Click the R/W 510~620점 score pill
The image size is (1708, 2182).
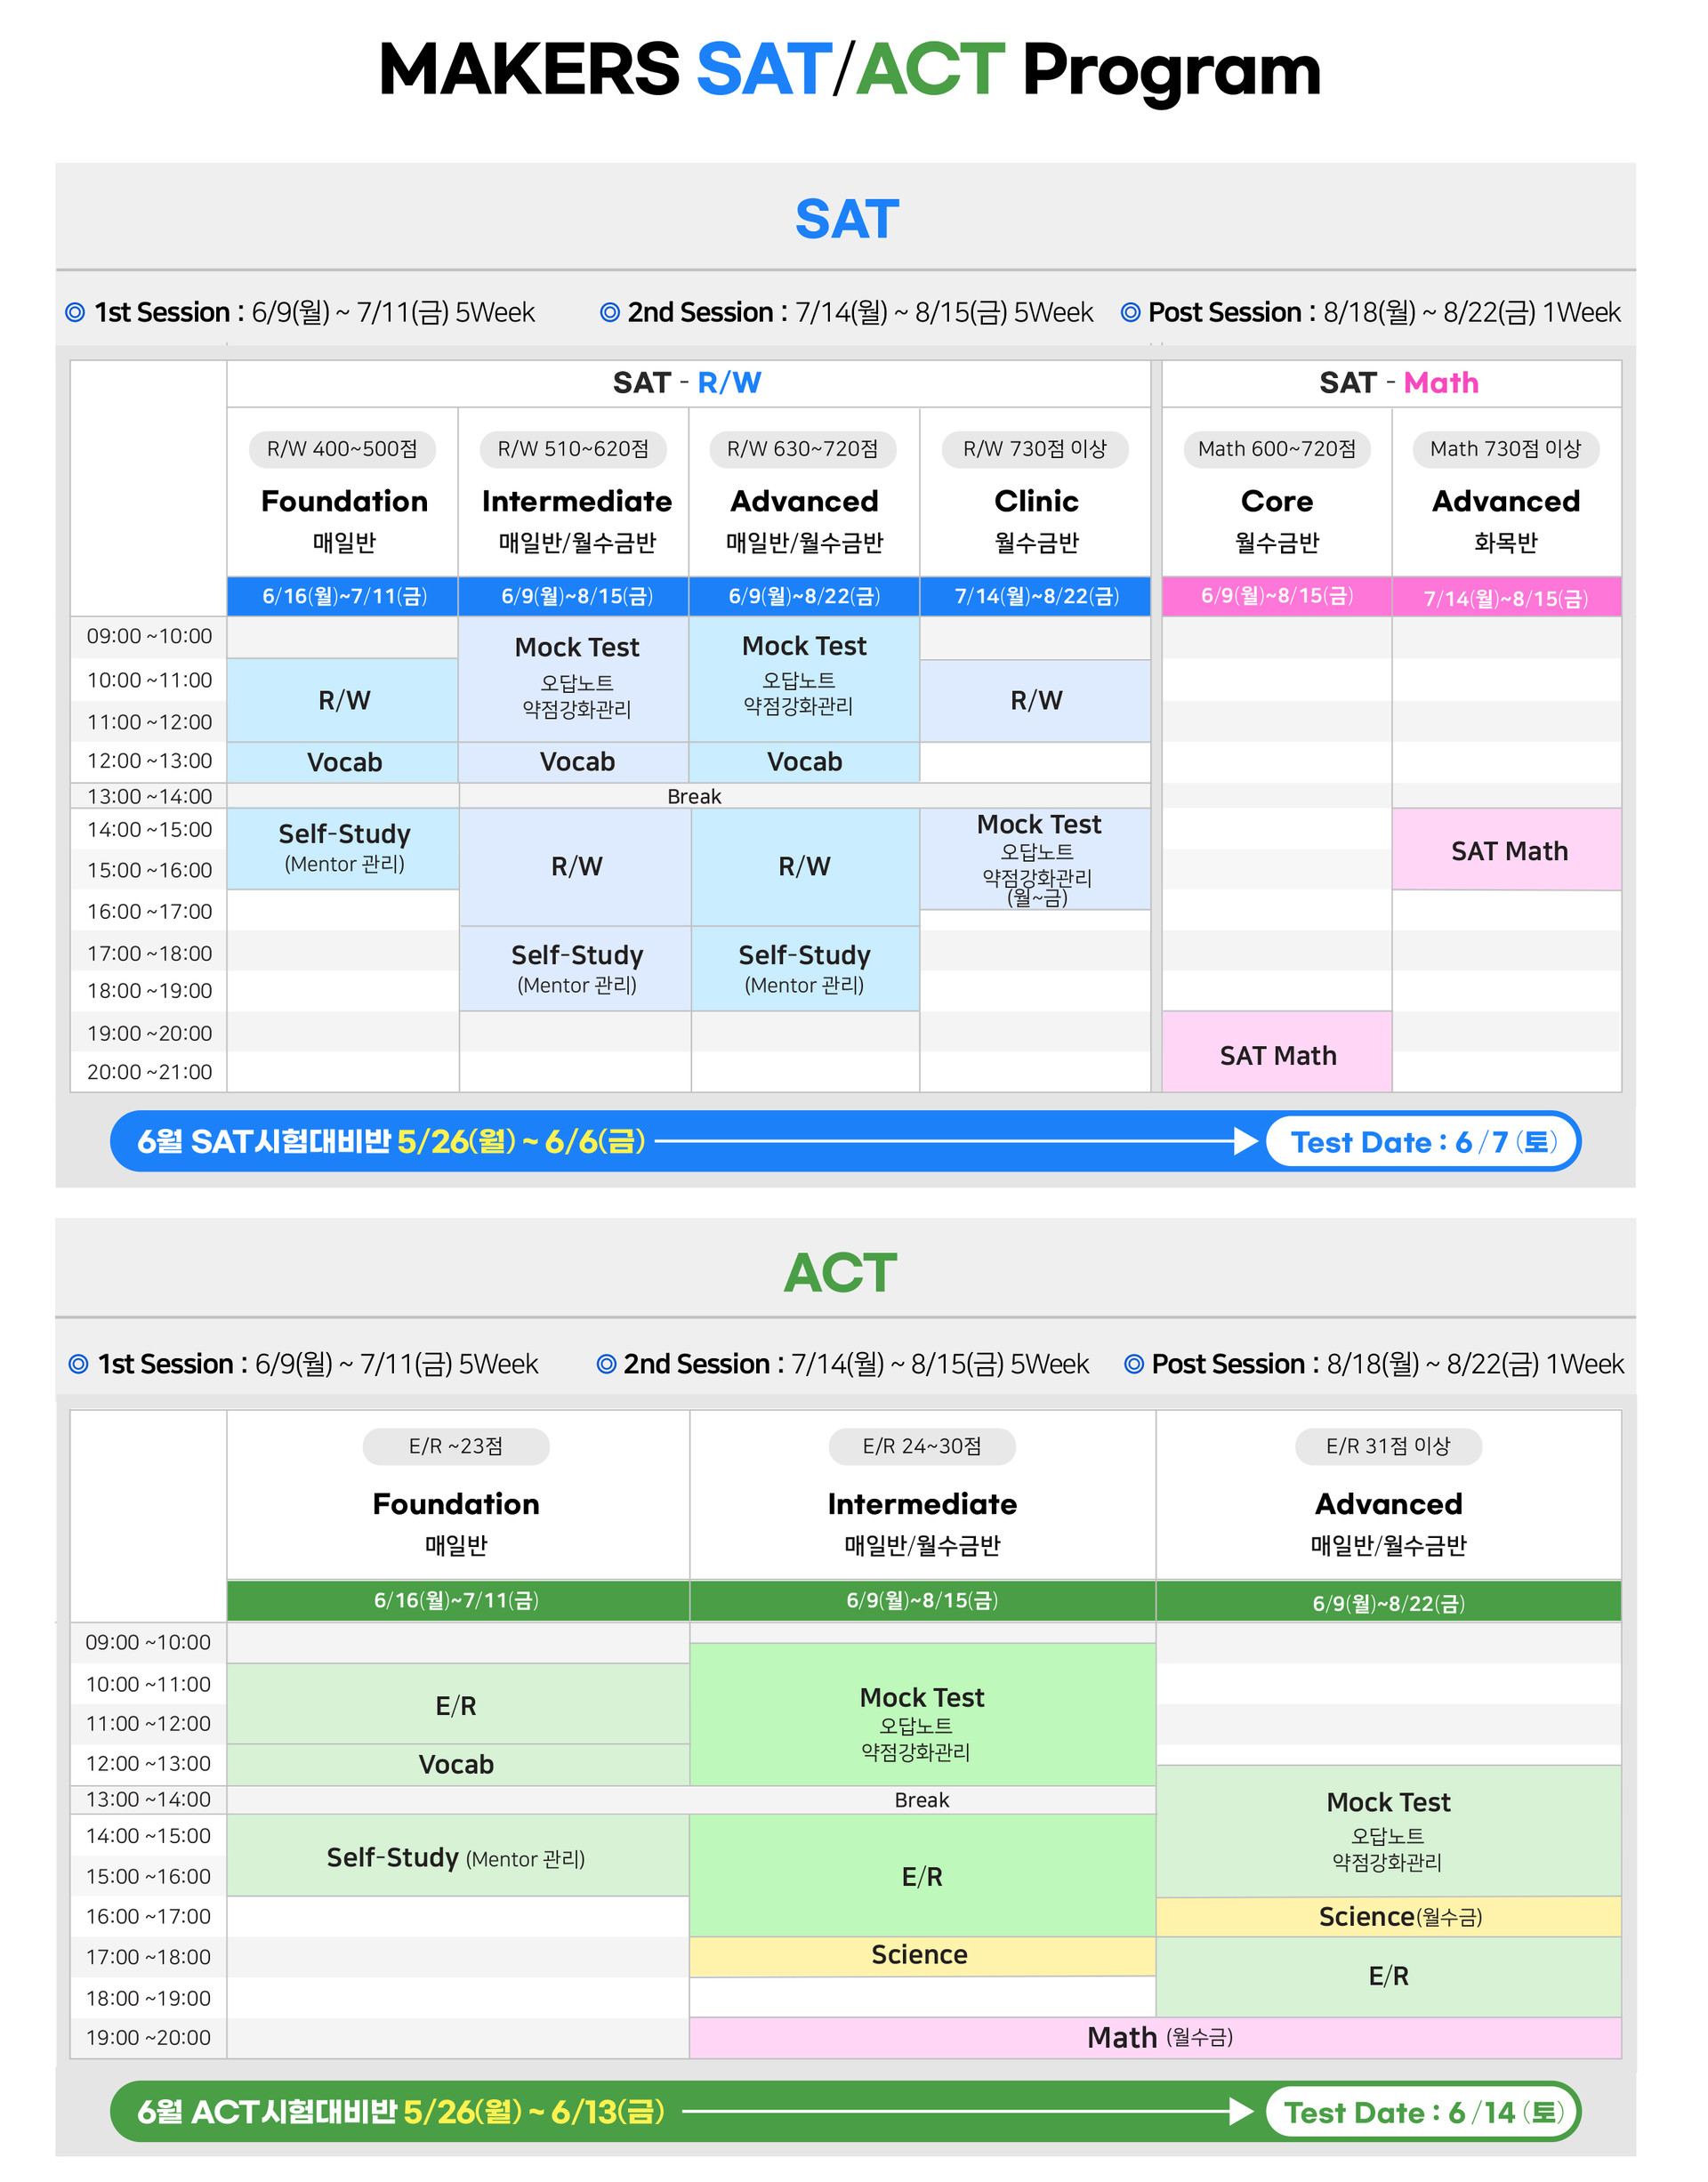point(574,449)
